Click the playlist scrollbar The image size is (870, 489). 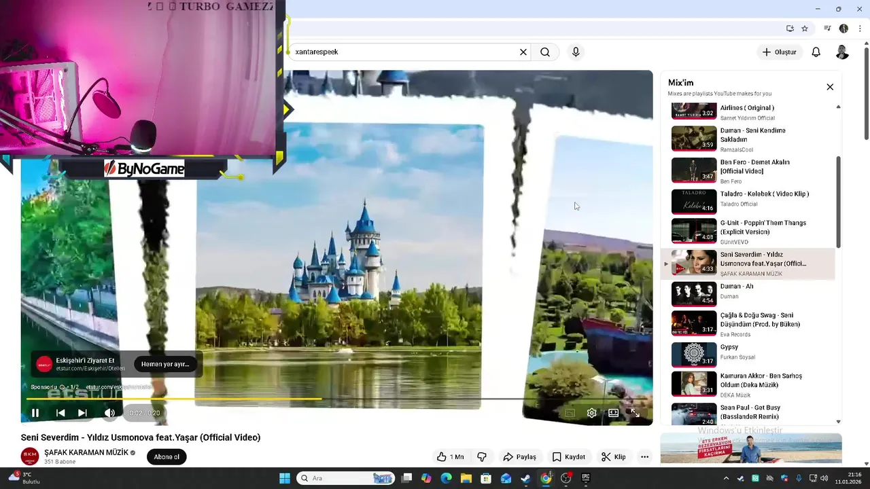838,202
